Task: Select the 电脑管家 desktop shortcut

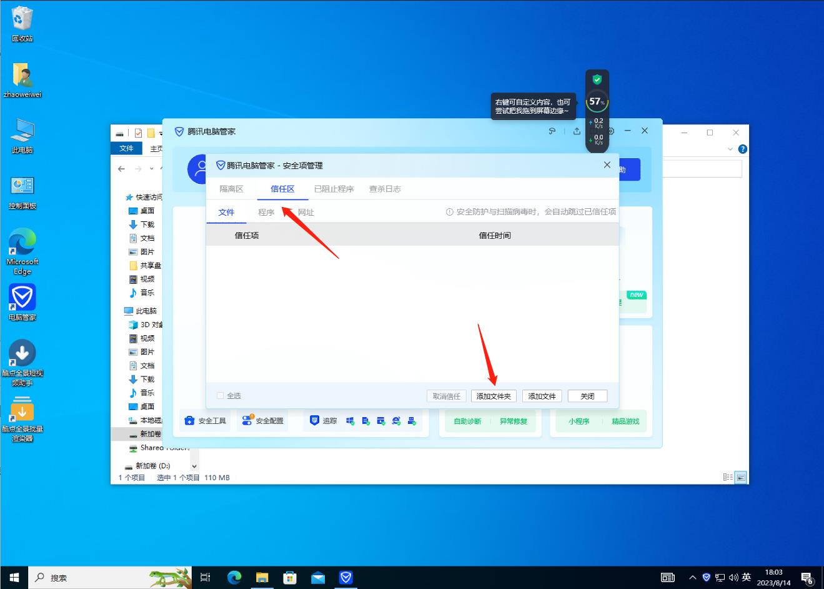Action: pos(22,303)
